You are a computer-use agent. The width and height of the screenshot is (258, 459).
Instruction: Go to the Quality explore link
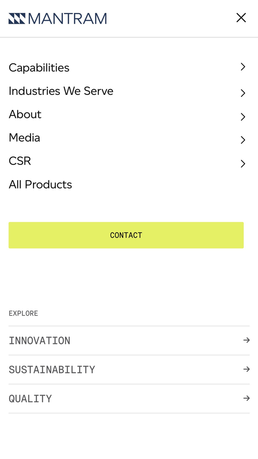pyautogui.click(x=30, y=399)
